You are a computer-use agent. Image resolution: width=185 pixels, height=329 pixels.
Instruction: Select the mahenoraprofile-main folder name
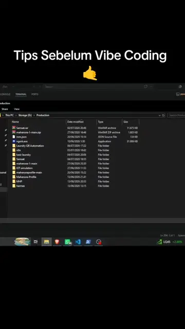(29, 173)
